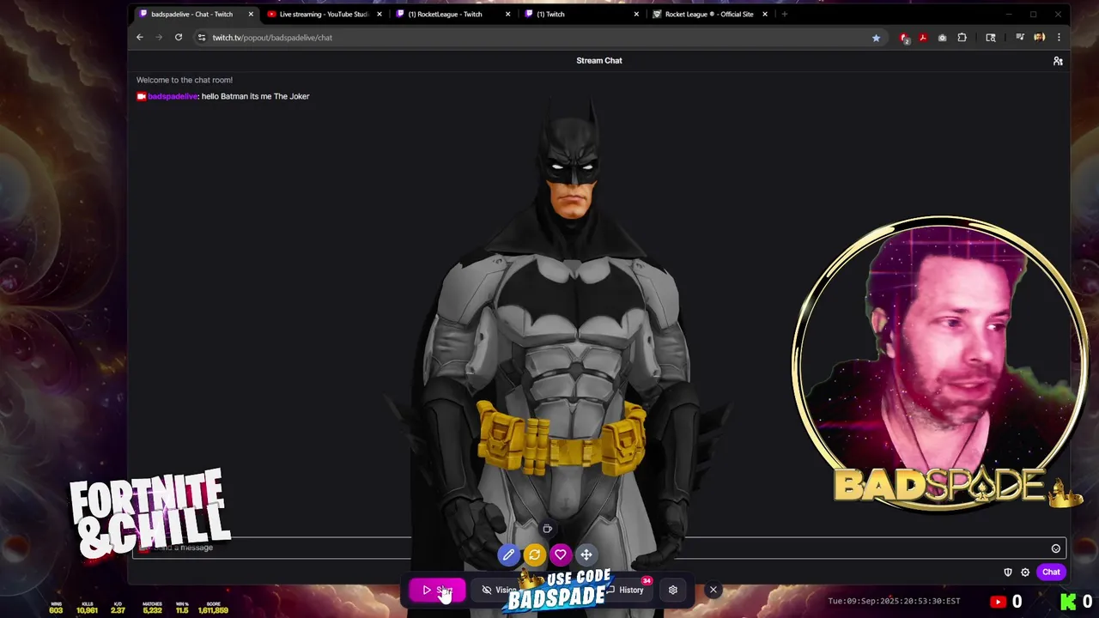The image size is (1099, 618).
Task: Reload the Twitch chat page
Action: pos(179,37)
